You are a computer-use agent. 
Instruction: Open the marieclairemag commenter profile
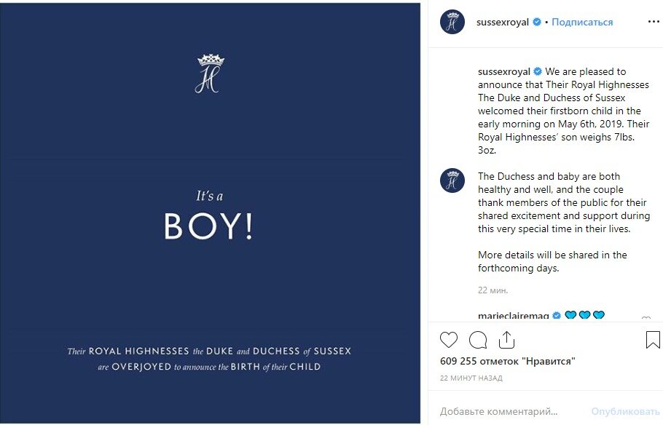513,316
